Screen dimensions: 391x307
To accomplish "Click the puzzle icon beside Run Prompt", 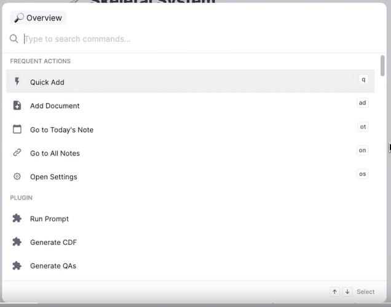I will [x=17, y=218].
